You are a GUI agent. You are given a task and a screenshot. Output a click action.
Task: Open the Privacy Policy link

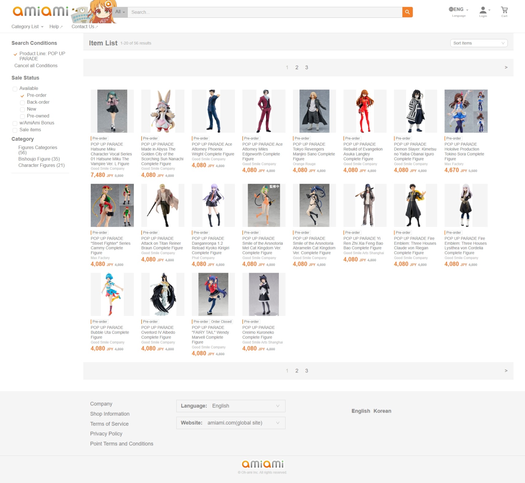(x=106, y=434)
